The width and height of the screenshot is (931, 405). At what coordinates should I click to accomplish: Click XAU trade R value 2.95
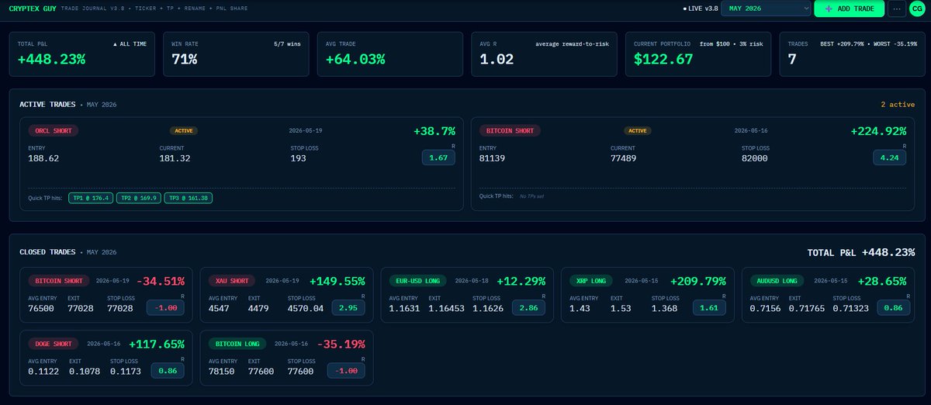click(x=348, y=308)
